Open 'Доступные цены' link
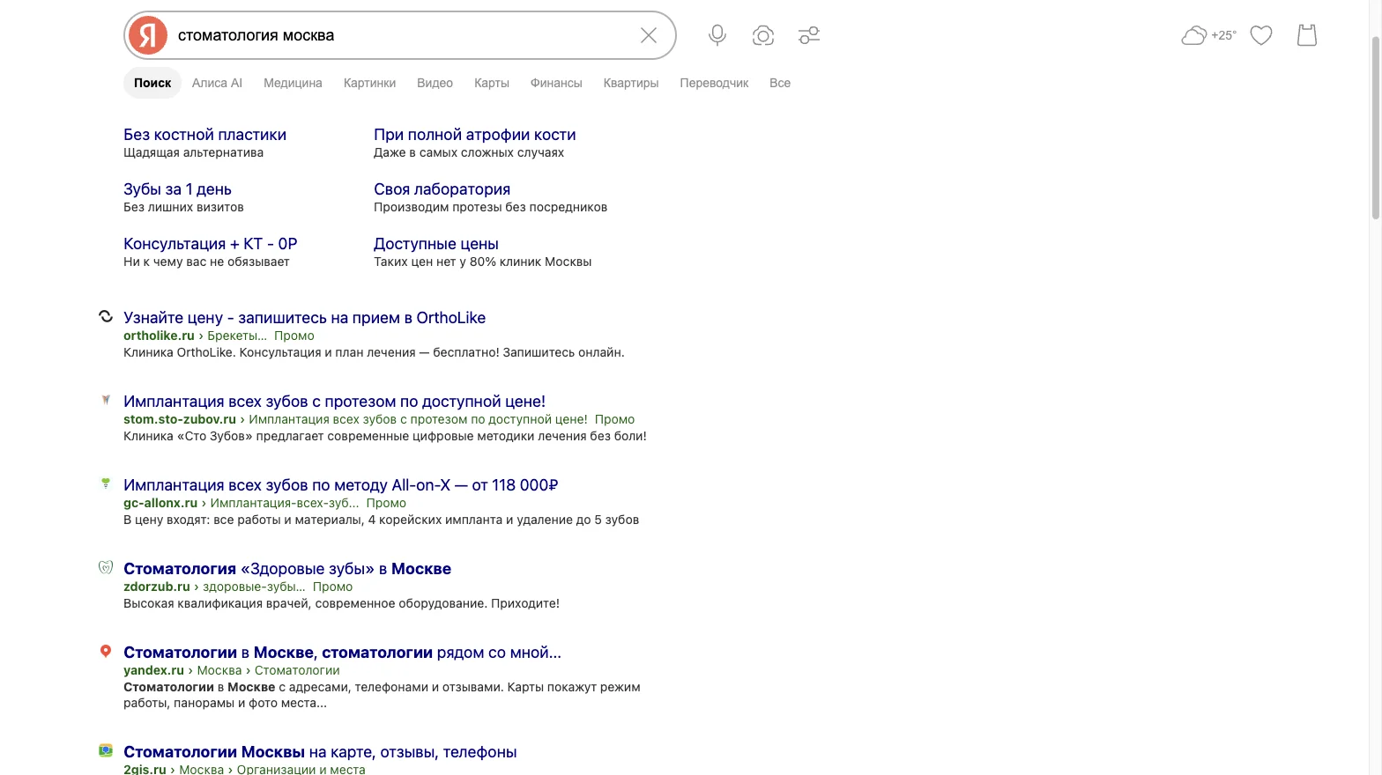Screen dimensions: 1382x775 (x=435, y=244)
